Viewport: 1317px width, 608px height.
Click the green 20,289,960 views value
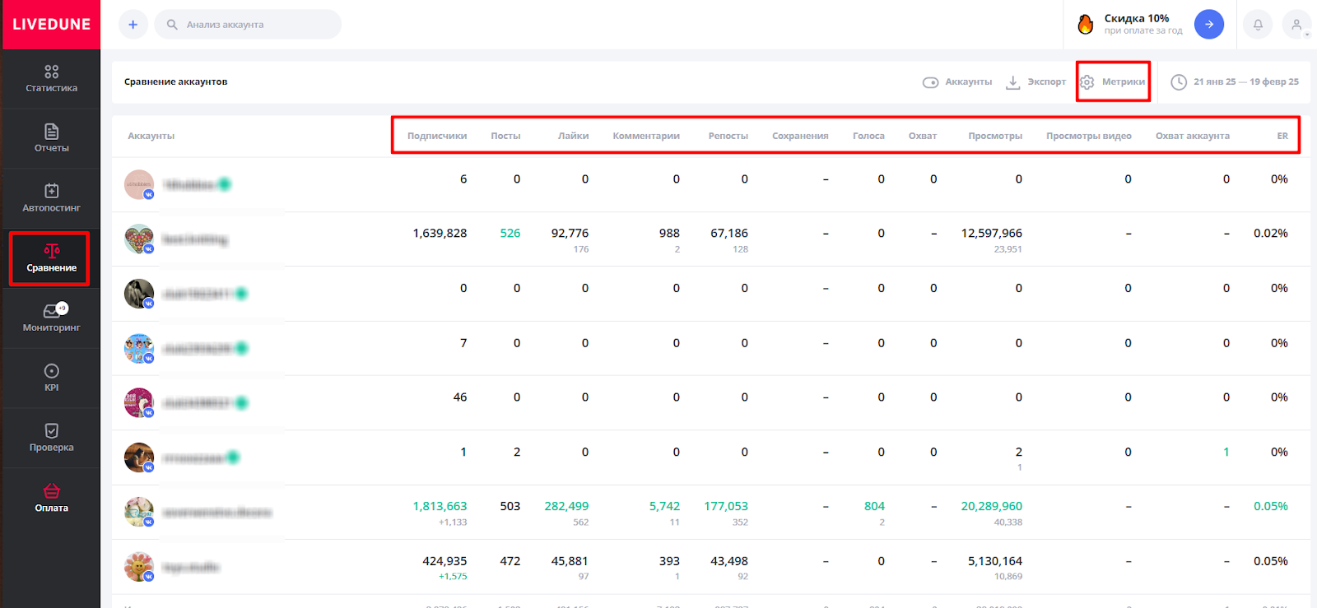992,507
